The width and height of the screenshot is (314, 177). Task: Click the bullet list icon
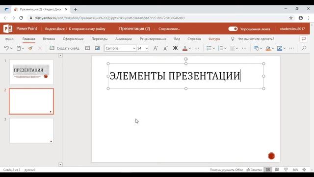pos(209,48)
